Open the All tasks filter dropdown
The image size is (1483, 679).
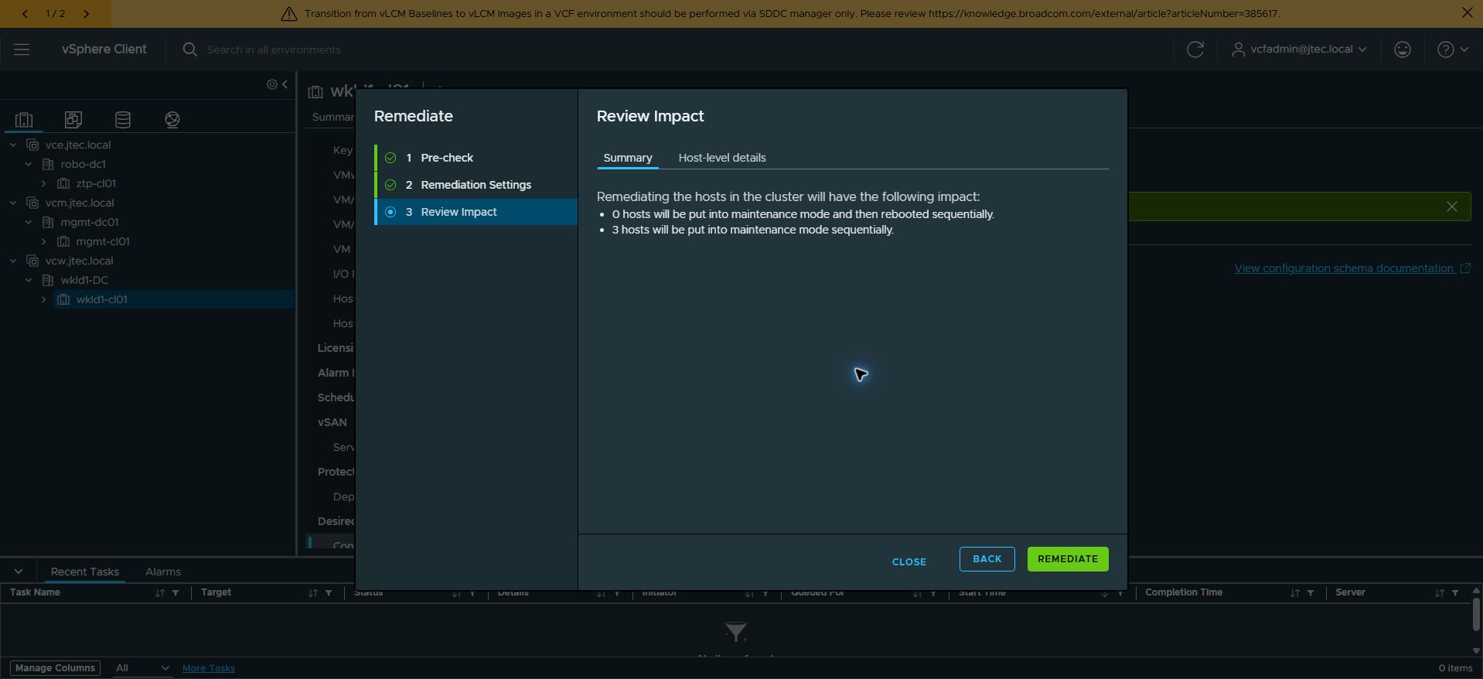tap(142, 668)
